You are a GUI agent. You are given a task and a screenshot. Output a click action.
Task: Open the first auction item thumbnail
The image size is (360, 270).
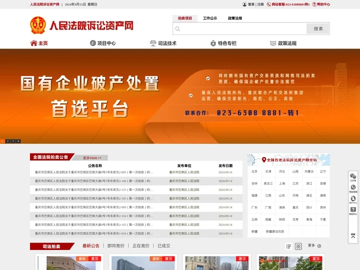coord(69,263)
